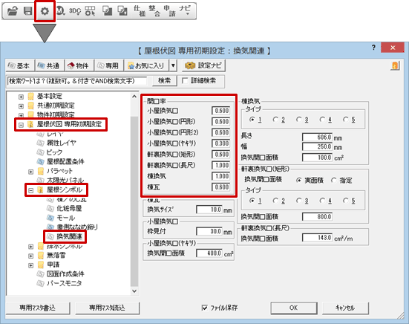Image resolution: width=409 pixels, height=324 pixels.
Task: Open the お気に入り dropdown arrow
Action: click(x=173, y=65)
